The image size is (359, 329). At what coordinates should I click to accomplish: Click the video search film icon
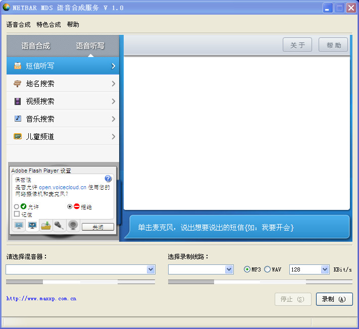coord(18,101)
